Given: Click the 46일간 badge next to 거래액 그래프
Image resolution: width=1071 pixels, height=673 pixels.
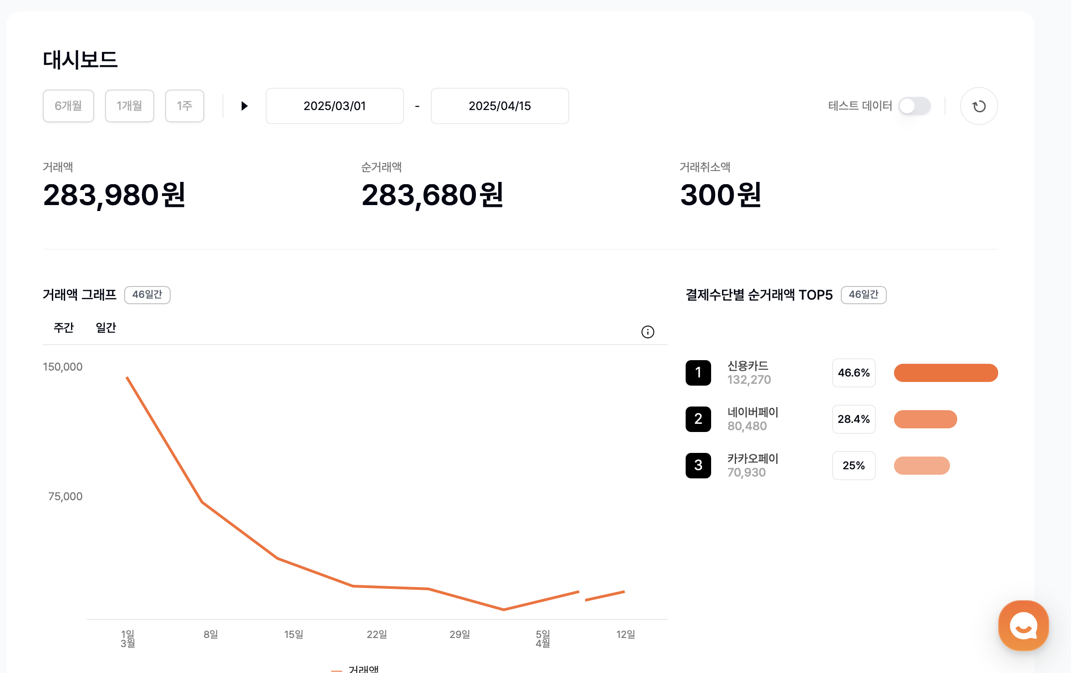Looking at the screenshot, I should point(147,295).
